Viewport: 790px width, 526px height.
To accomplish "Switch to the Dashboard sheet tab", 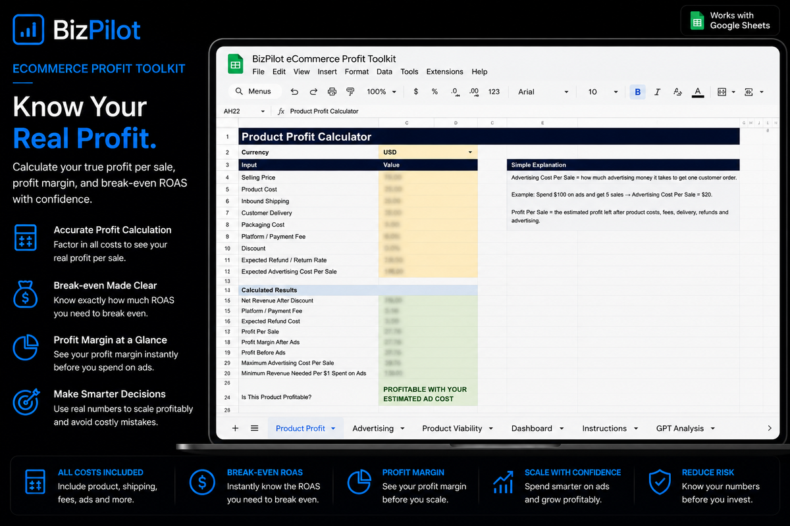I will pyautogui.click(x=532, y=429).
